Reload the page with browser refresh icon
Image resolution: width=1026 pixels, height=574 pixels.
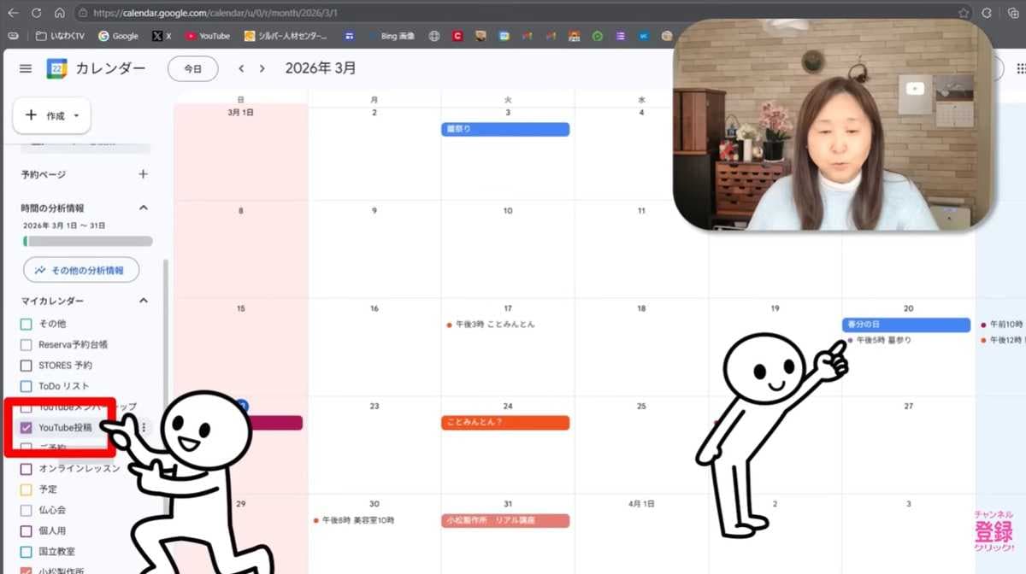click(x=36, y=13)
